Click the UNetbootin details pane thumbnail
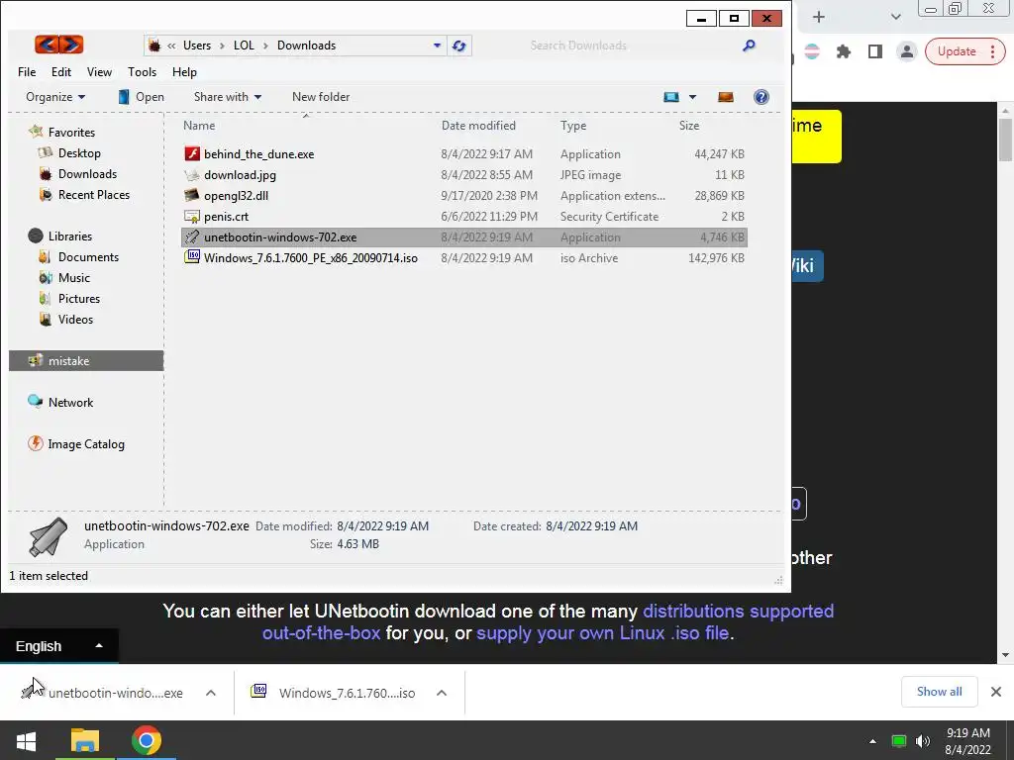Screen dimensions: 1014x760 coord(49,536)
